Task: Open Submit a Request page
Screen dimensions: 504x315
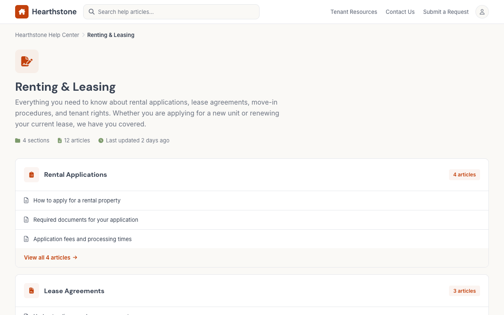Action: tap(446, 12)
